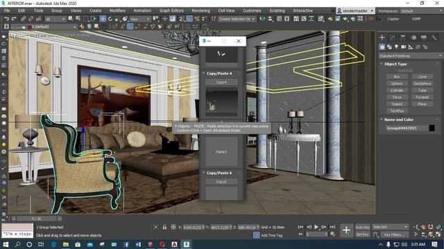Select the Lights category icon
444x249 pixels.
(396, 47)
